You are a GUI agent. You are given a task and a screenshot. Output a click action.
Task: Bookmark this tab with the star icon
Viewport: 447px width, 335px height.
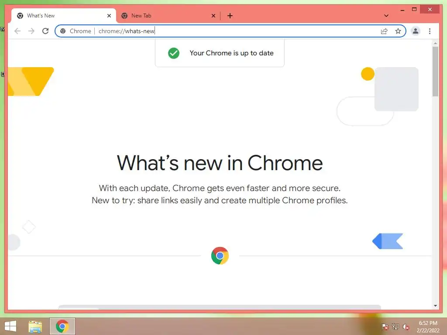click(398, 31)
